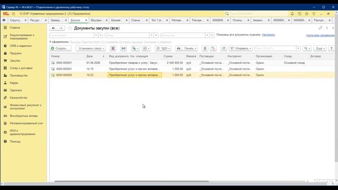Open Продажи section in sidebar
This screenshot has height=190, width=338.
pyautogui.click(x=15, y=53)
